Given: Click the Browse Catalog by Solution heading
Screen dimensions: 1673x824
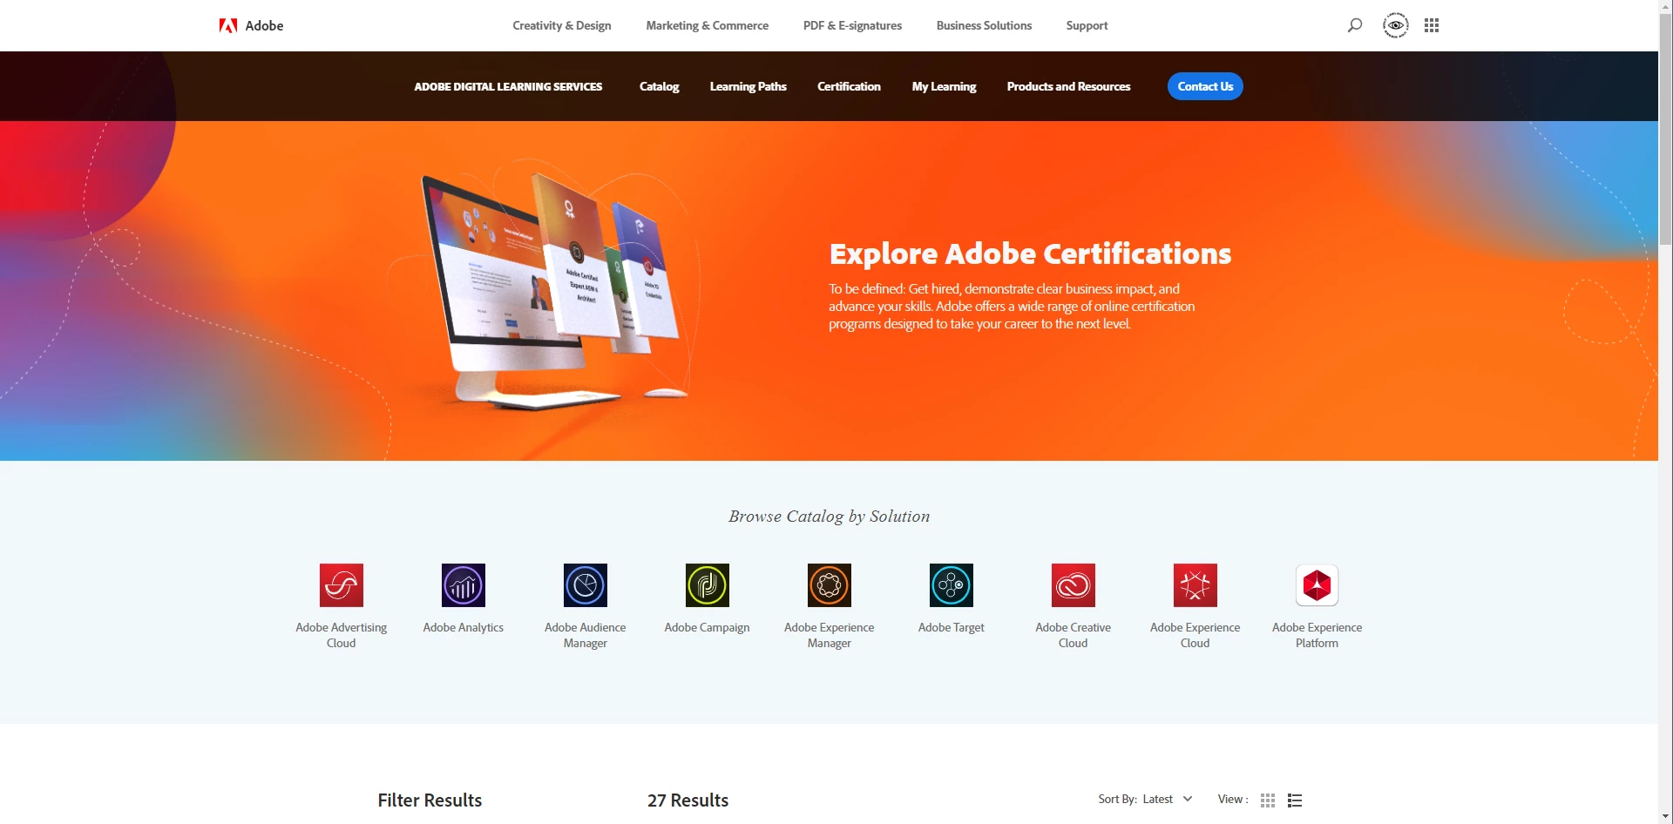Looking at the screenshot, I should tap(830, 517).
